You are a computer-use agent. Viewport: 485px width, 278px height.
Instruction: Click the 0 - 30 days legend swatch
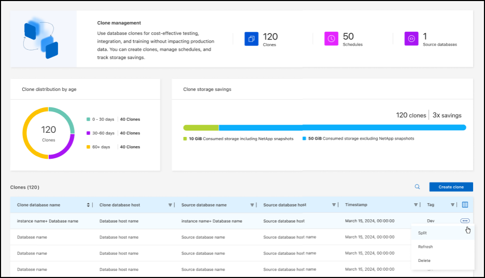88,119
